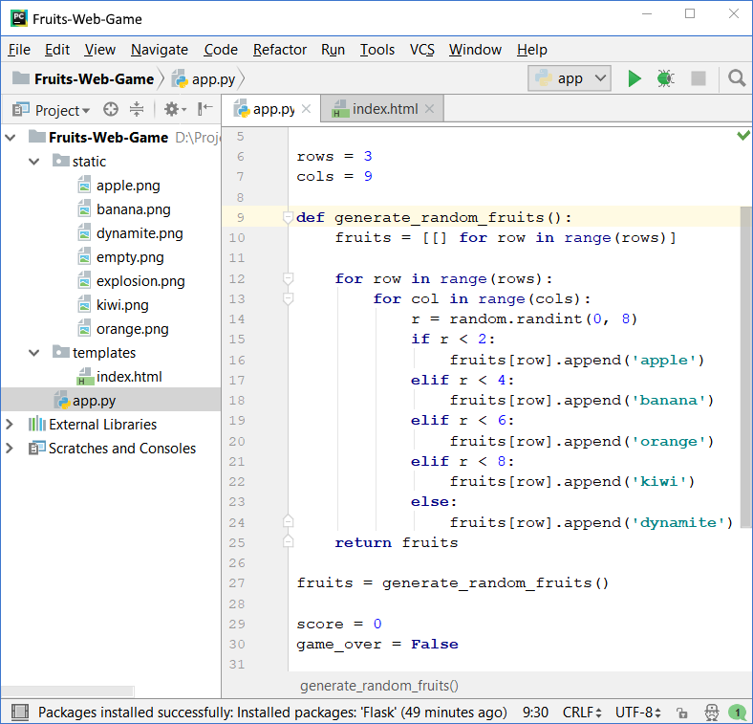
Task: Expand External Libraries node
Action: click(11, 425)
